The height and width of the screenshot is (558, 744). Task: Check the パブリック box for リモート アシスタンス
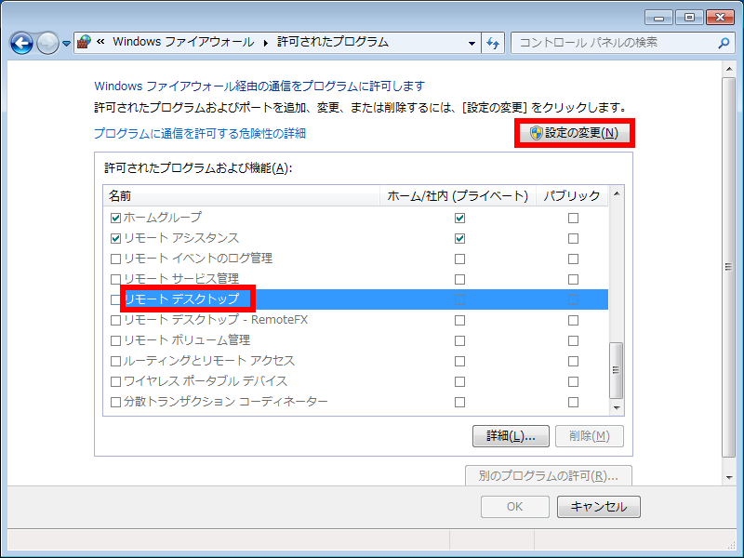tap(573, 238)
